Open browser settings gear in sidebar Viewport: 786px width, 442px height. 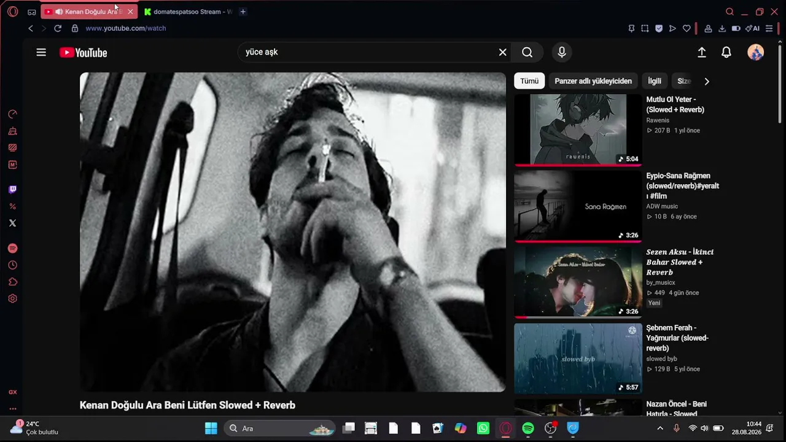click(12, 298)
